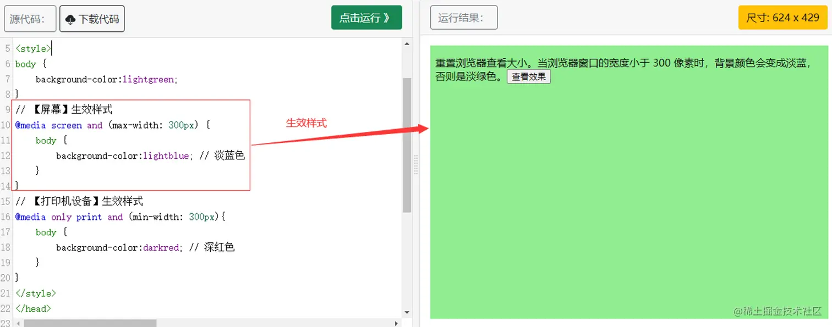Click background-color:lightgreen on line 7
The height and width of the screenshot is (327, 832).
(x=107, y=79)
